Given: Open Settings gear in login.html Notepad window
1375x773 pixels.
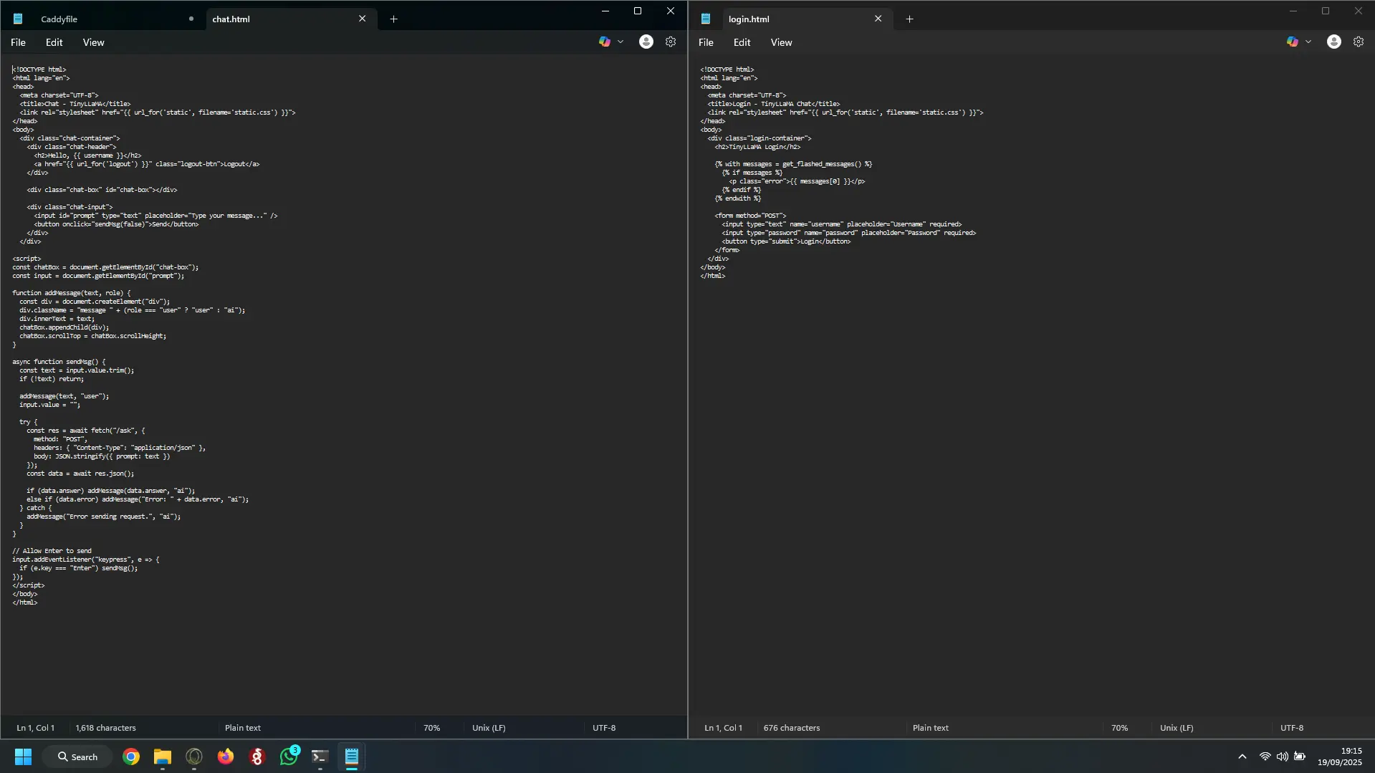Looking at the screenshot, I should click(1359, 42).
